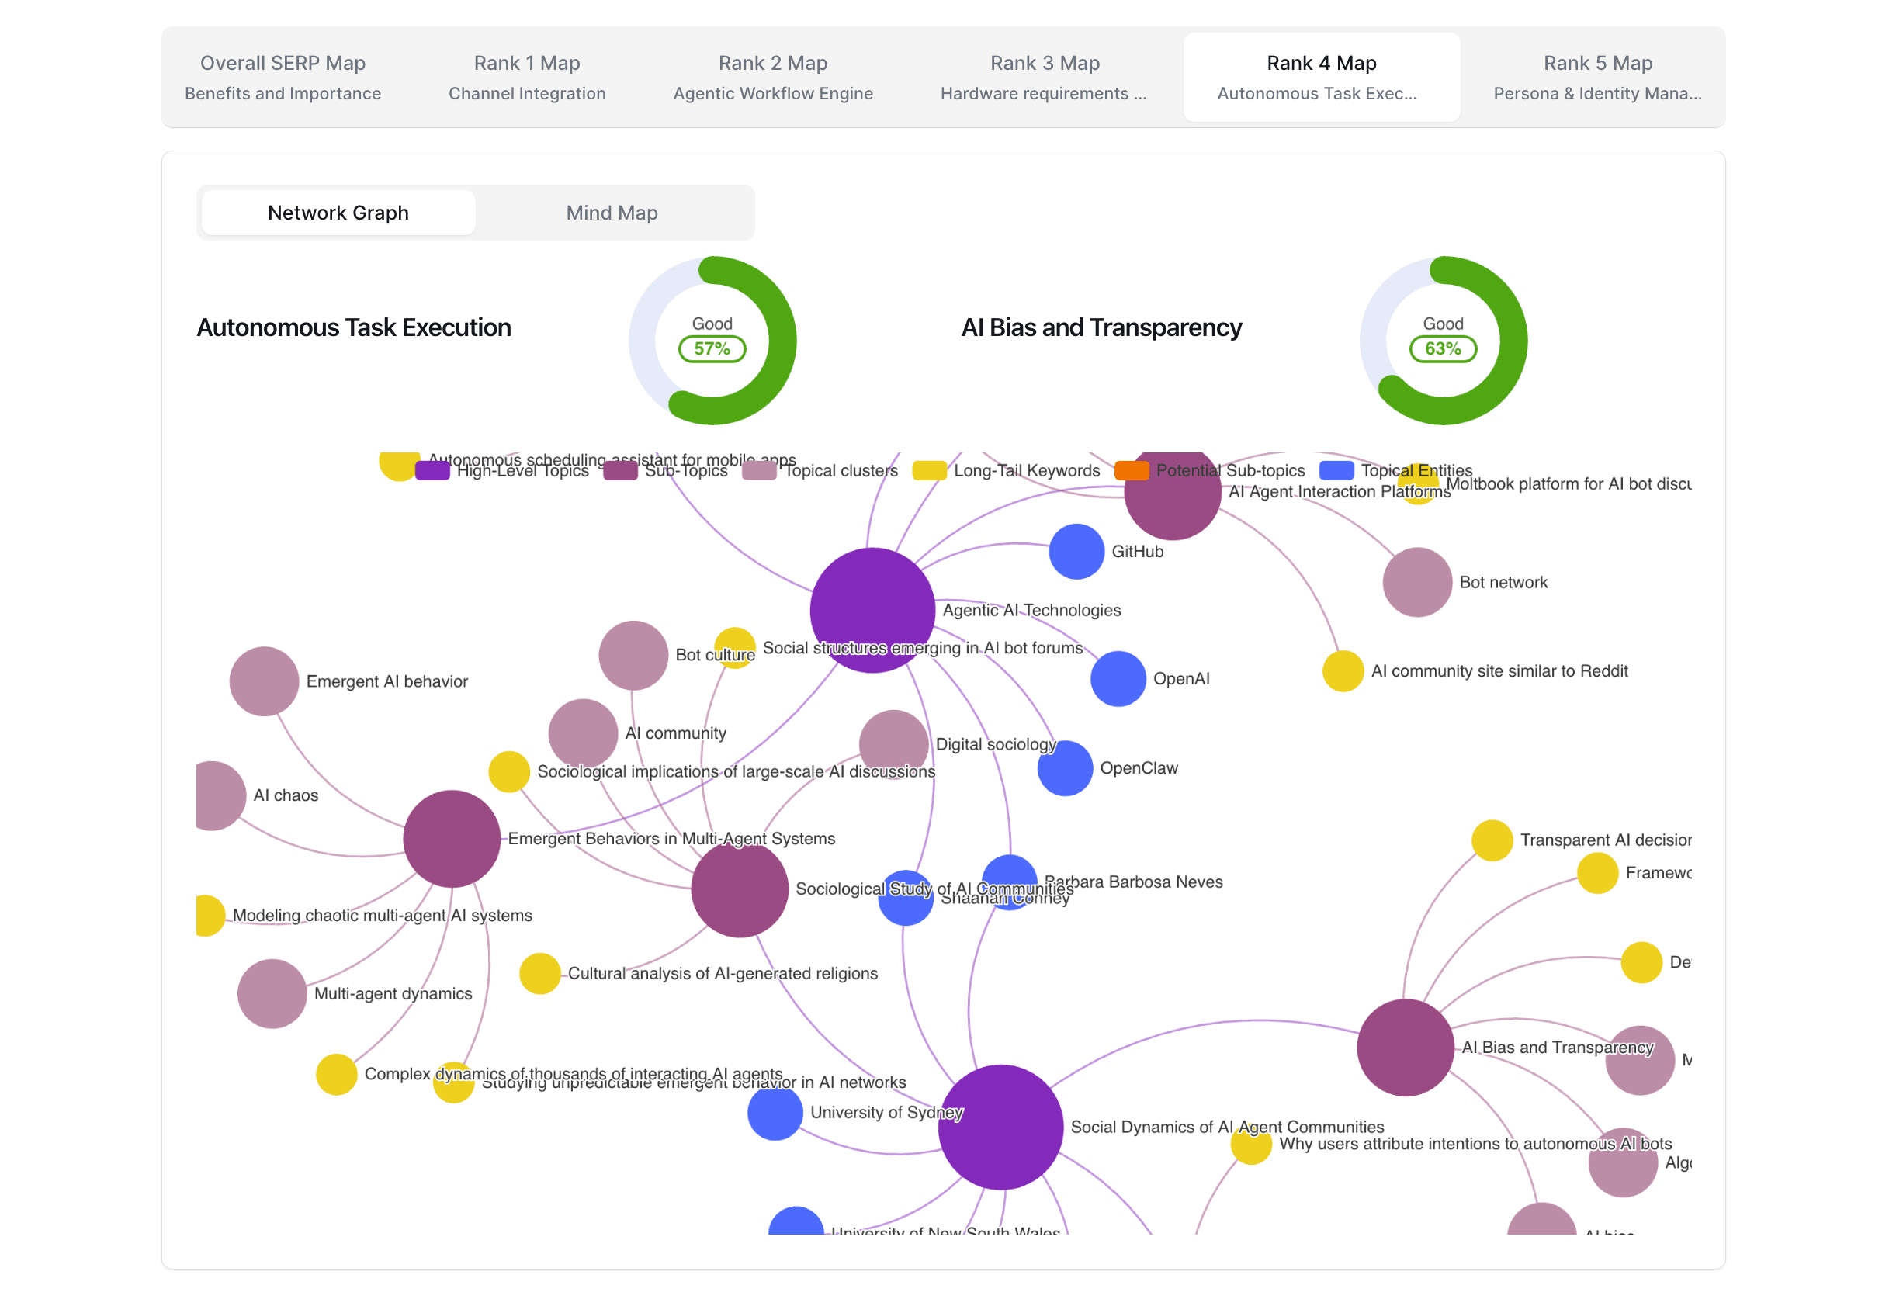Click the Multi-agent dynamics cluster node
1903x1299 pixels.
tap(272, 994)
